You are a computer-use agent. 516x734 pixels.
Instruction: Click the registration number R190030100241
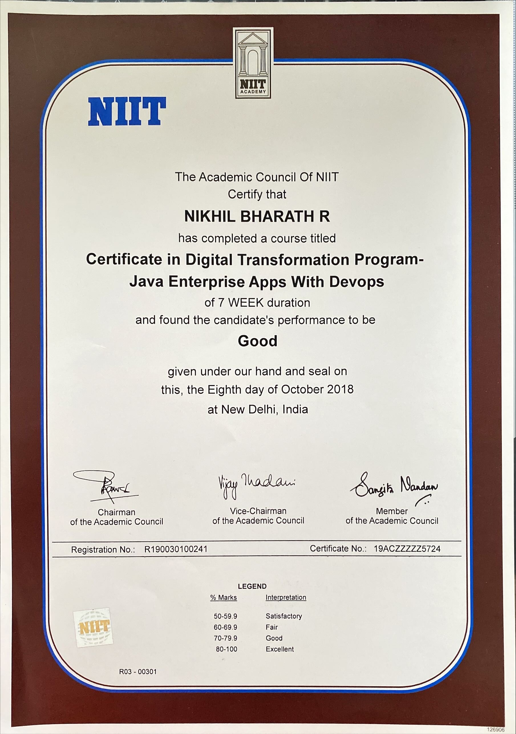176,549
